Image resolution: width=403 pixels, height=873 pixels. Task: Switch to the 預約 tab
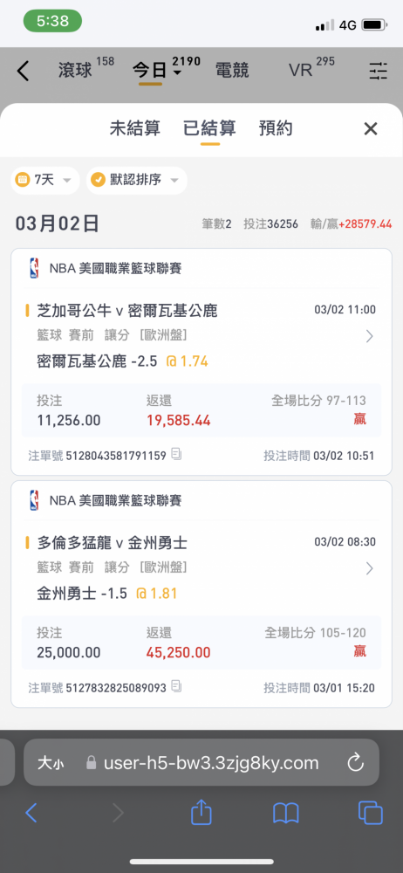[276, 128]
